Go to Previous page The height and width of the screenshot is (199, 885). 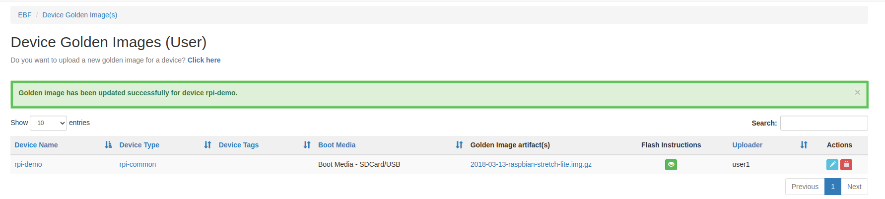(x=805, y=187)
